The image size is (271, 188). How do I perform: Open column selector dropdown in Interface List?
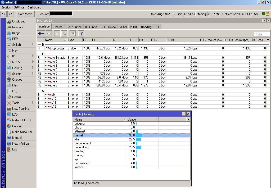tap(268, 40)
